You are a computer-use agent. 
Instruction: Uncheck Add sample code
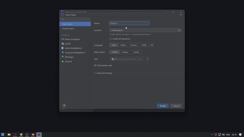tap(95, 65)
